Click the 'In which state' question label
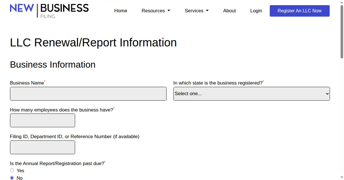 pos(218,83)
